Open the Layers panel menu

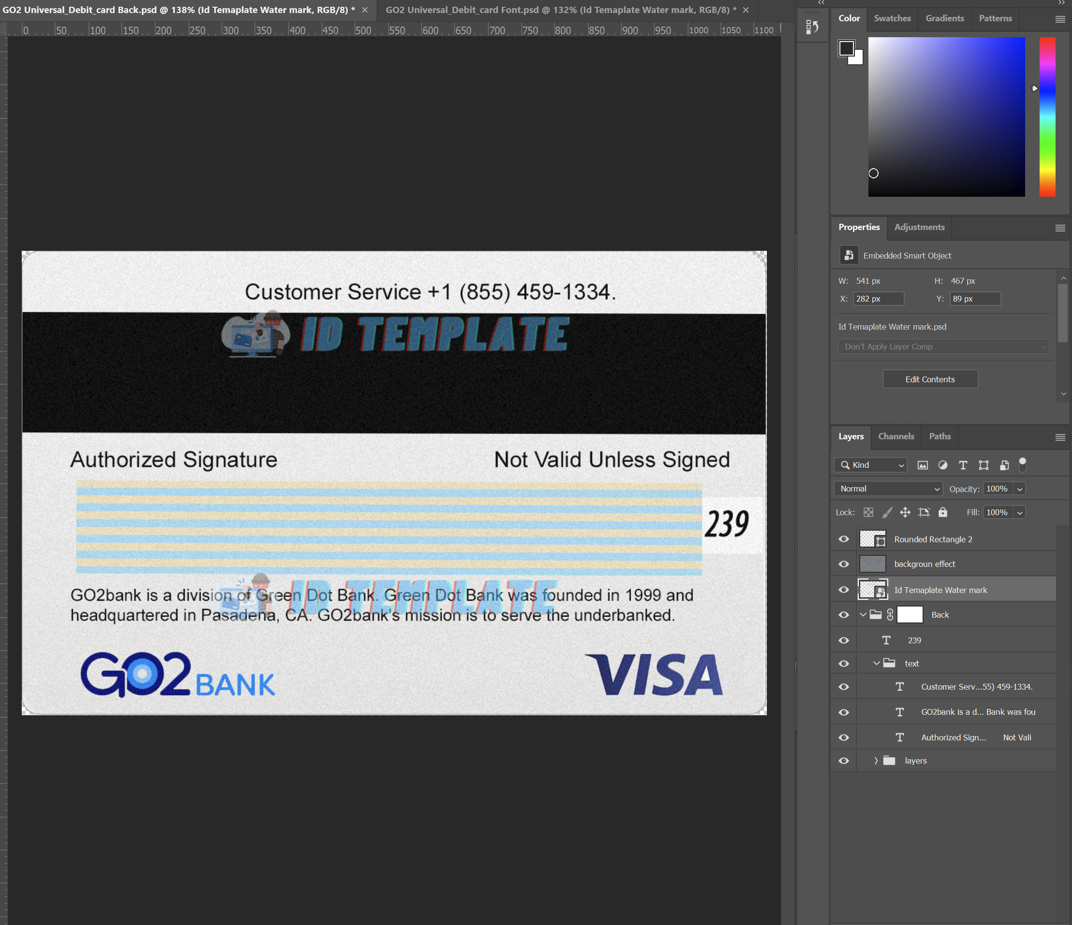pos(1060,437)
